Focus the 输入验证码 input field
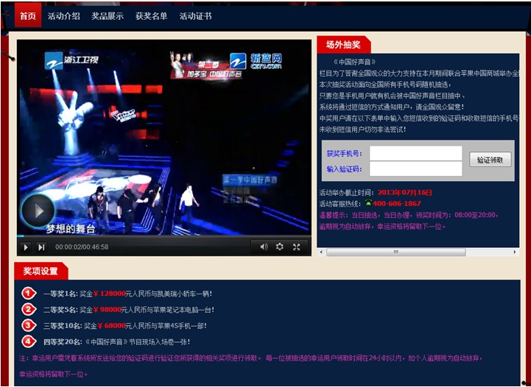Screen dimensions: 531x387 click(x=415, y=168)
